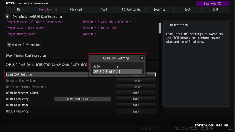Click the DDR5-5600 (133:21:2) value field

pos(83,99)
